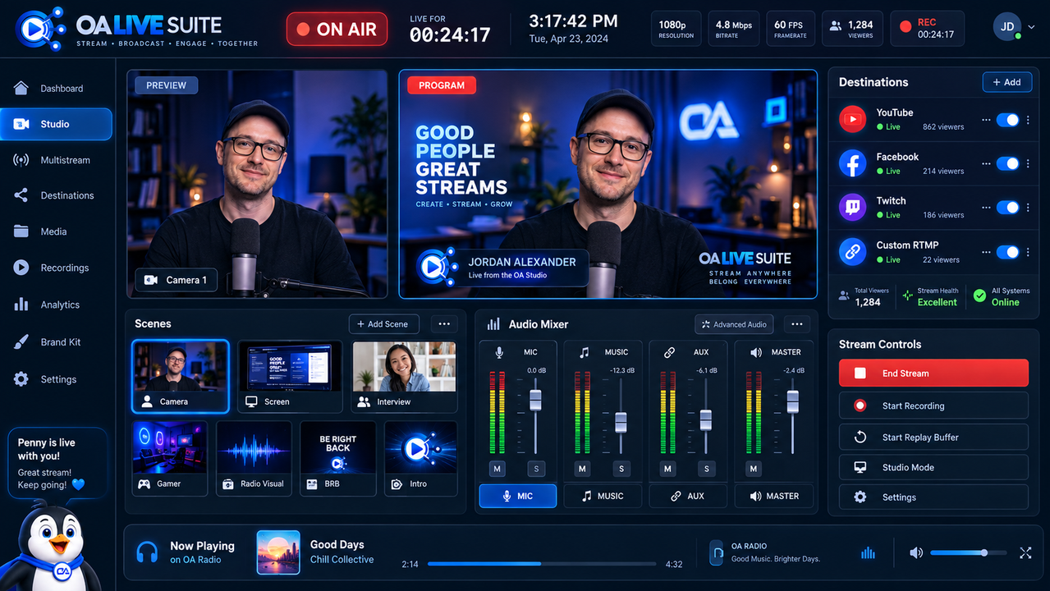
Task: Click the viewers count icon in header
Action: coord(836,26)
